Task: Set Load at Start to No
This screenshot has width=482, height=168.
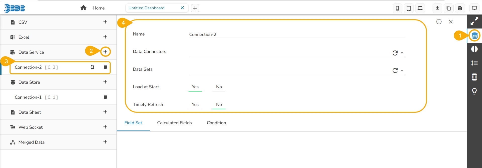Action: (x=219, y=87)
